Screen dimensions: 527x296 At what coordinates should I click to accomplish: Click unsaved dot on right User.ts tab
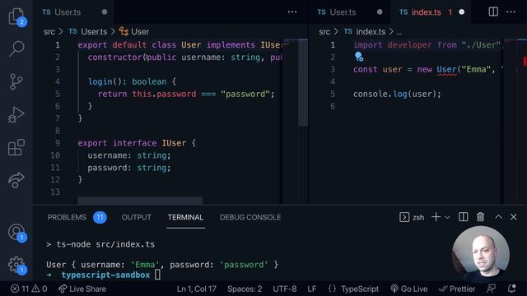380,12
